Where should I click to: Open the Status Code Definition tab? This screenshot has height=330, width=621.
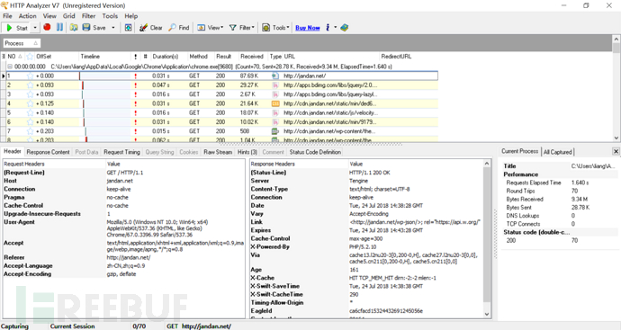click(315, 152)
